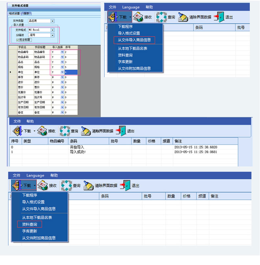Switch to the 格式设置 tab

pyautogui.click(x=14, y=14)
